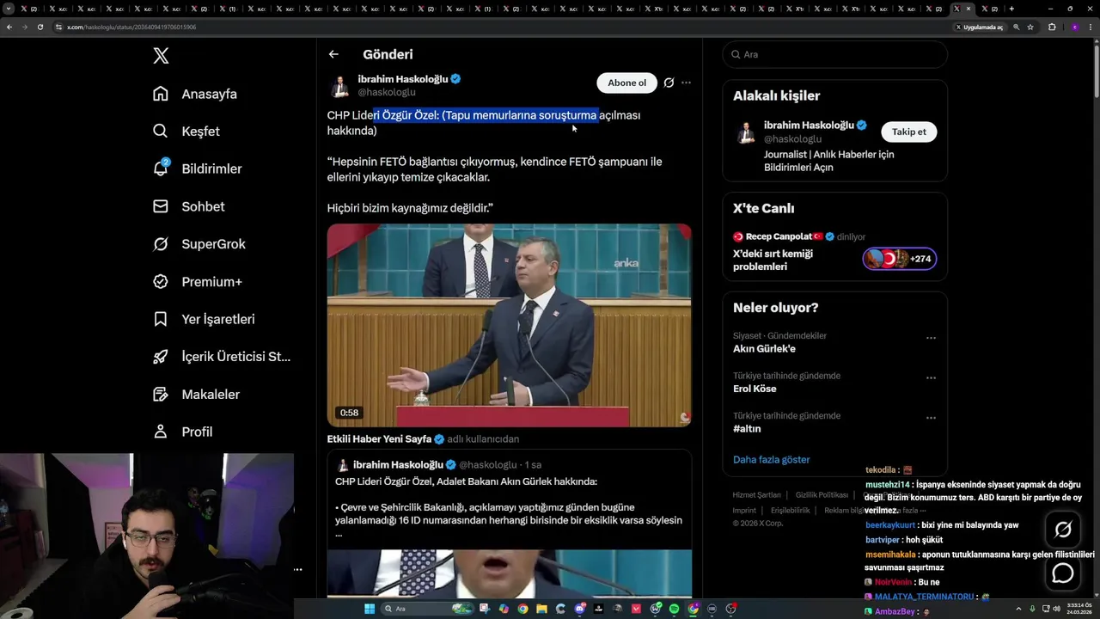This screenshot has width=1100, height=619.
Task: Open the Sohbet messages page
Action: click(189, 206)
